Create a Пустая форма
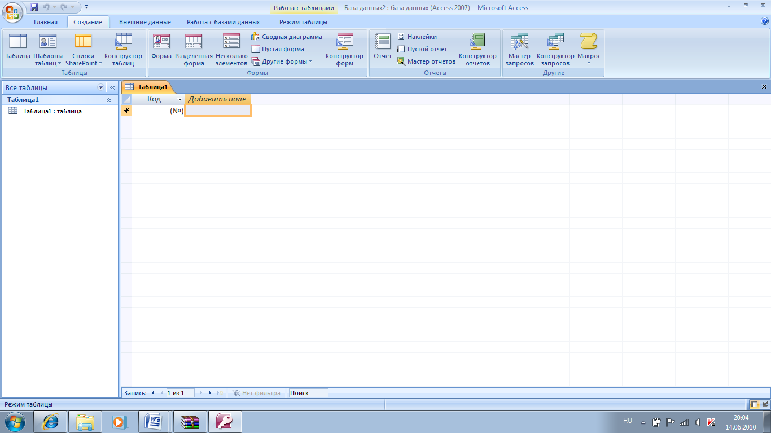Screen dimensions: 771x433 (x=278, y=49)
